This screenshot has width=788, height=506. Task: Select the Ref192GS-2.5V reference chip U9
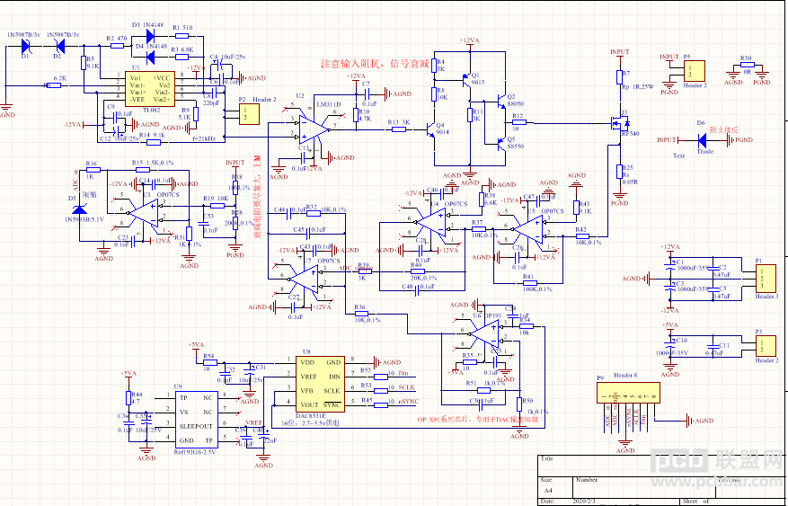[x=196, y=420]
